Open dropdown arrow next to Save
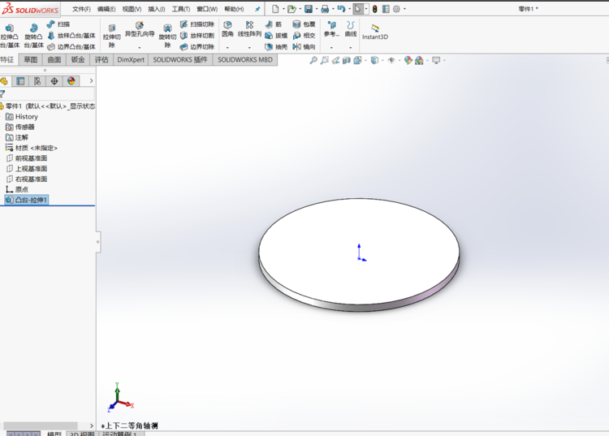 pos(316,9)
